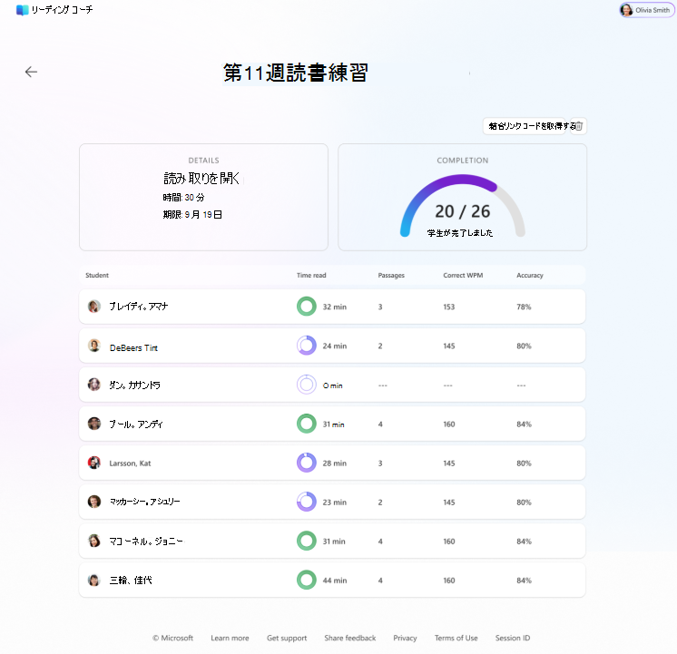
Task: Click the empty progress ring for 0 min
Action: 307,385
